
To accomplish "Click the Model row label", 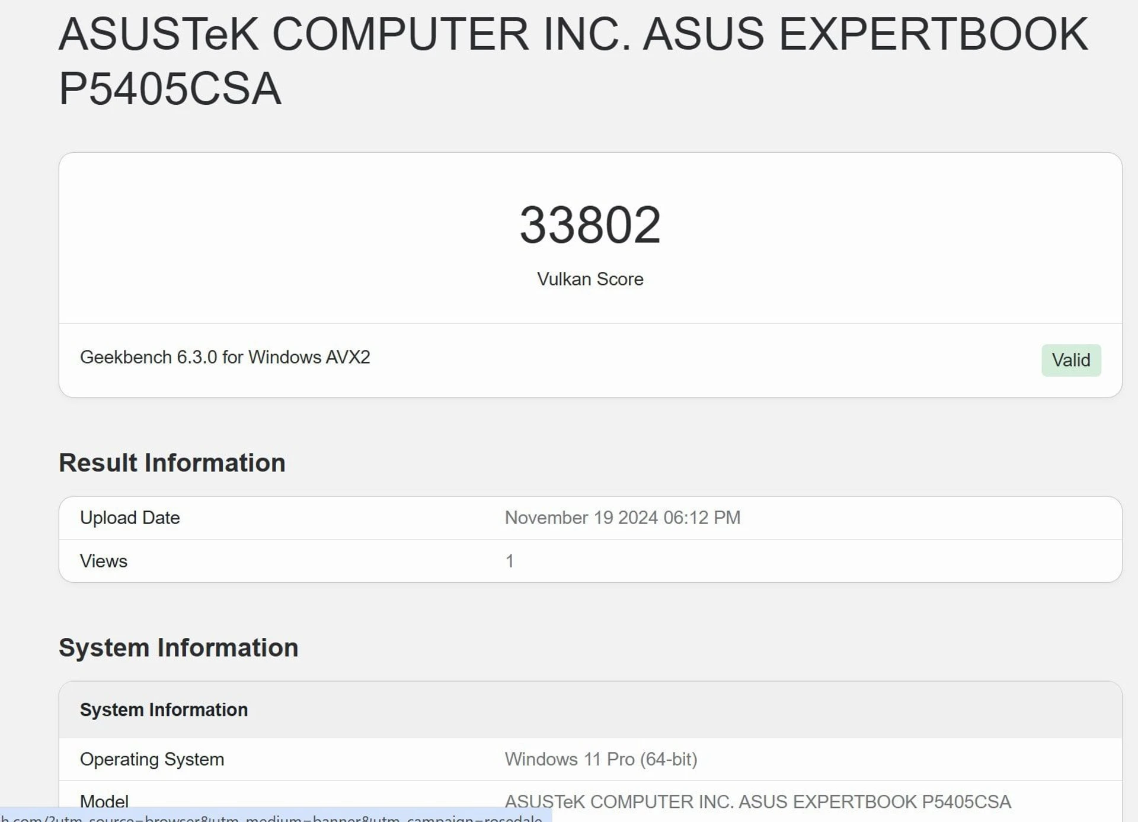I will point(104,801).
